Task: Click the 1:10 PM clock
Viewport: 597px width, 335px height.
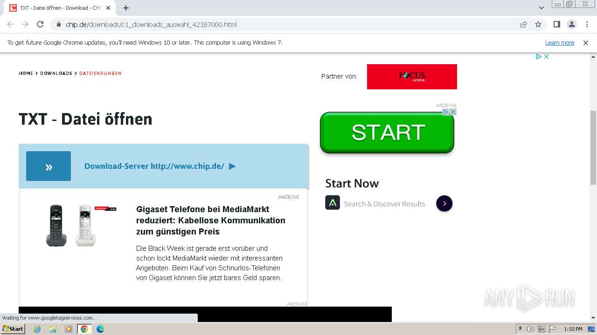Action: click(x=573, y=329)
